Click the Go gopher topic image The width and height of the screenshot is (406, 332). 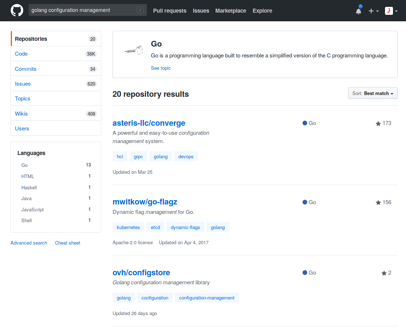(134, 51)
